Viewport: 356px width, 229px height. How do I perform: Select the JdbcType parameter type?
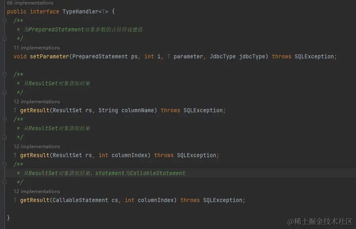tap(222, 56)
